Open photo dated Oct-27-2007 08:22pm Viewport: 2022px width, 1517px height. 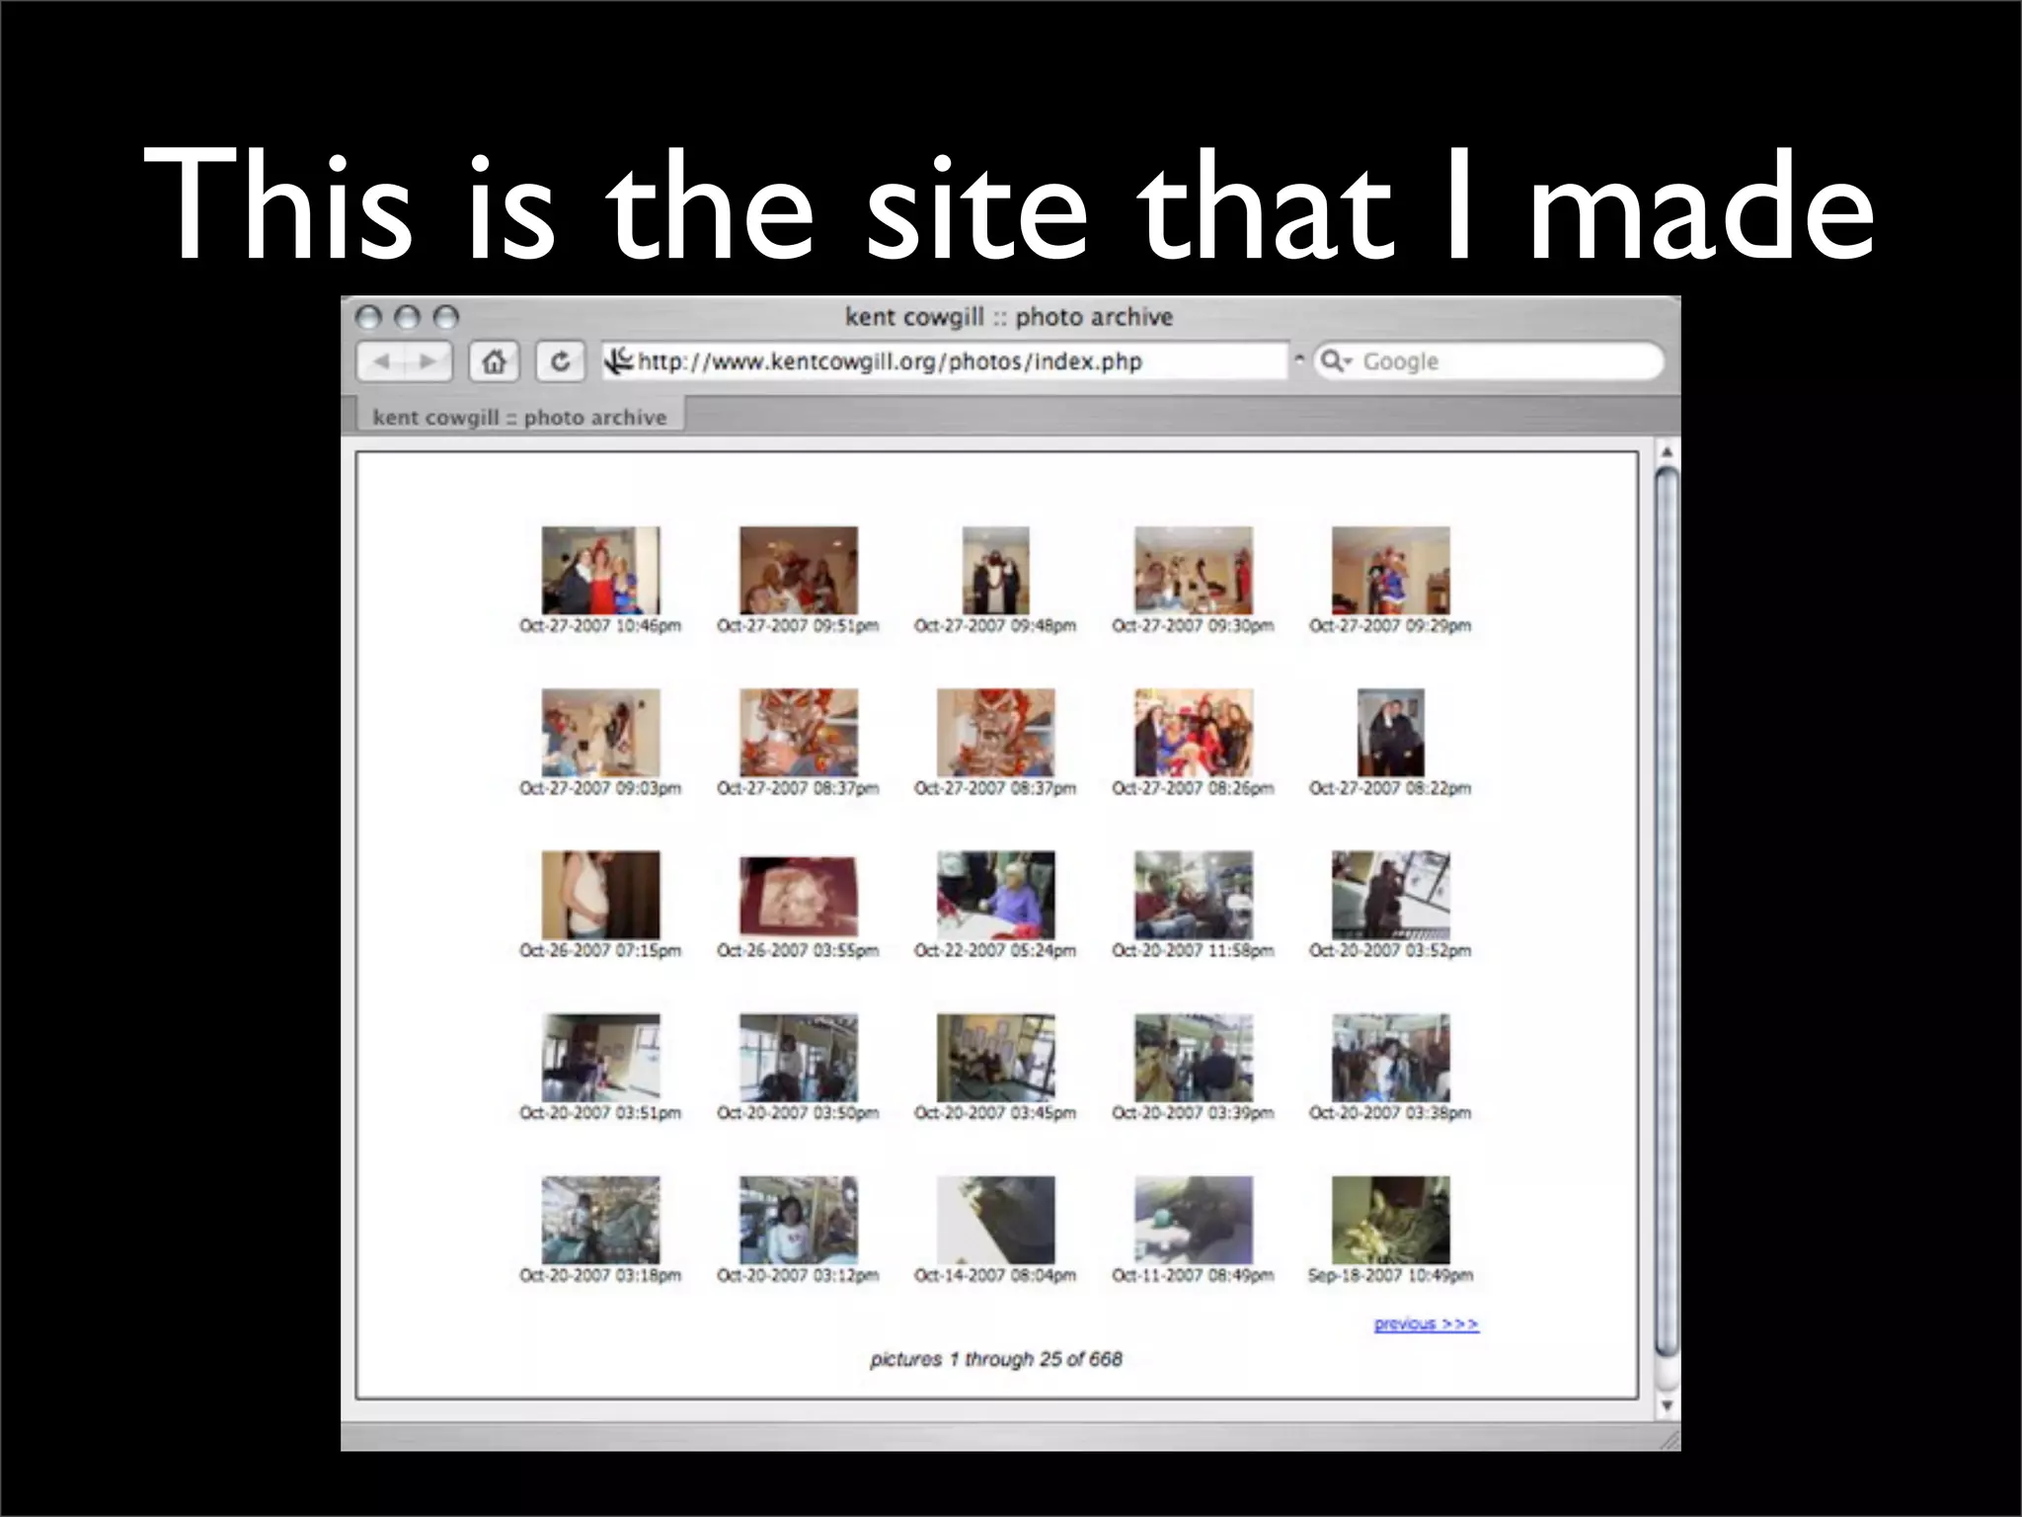pyautogui.click(x=1390, y=732)
